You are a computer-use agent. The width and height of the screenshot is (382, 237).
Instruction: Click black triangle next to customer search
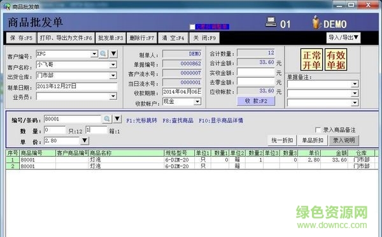tap(114, 54)
